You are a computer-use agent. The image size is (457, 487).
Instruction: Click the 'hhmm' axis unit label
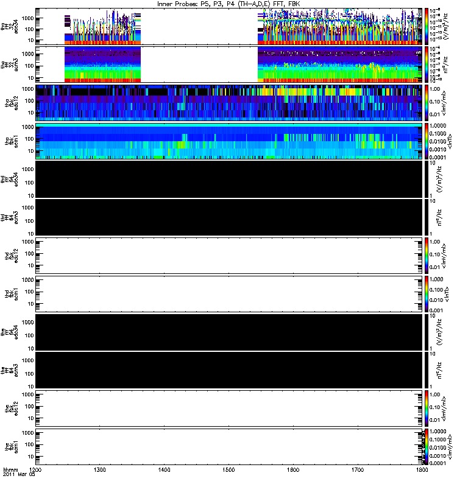point(10,470)
